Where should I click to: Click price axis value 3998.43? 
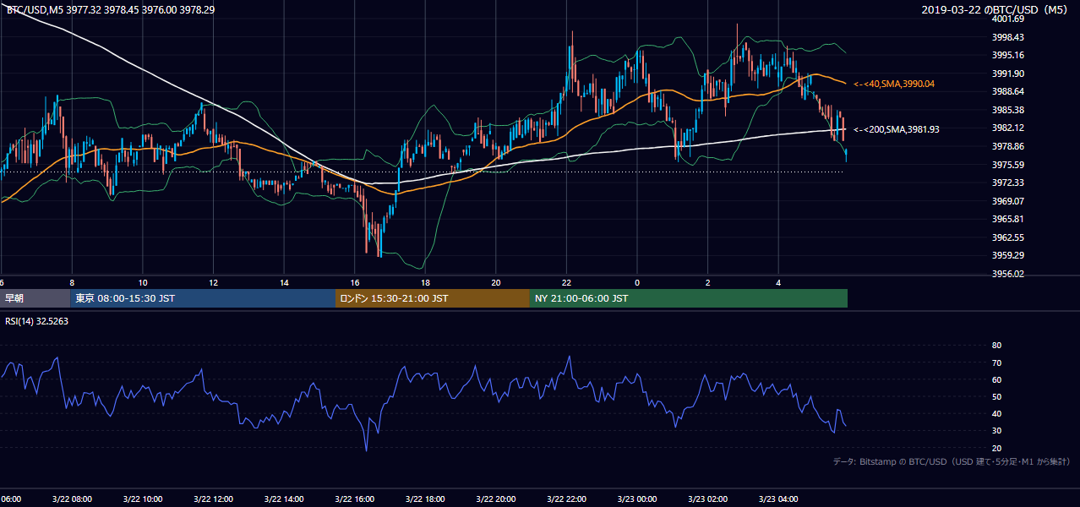[x=1007, y=37]
